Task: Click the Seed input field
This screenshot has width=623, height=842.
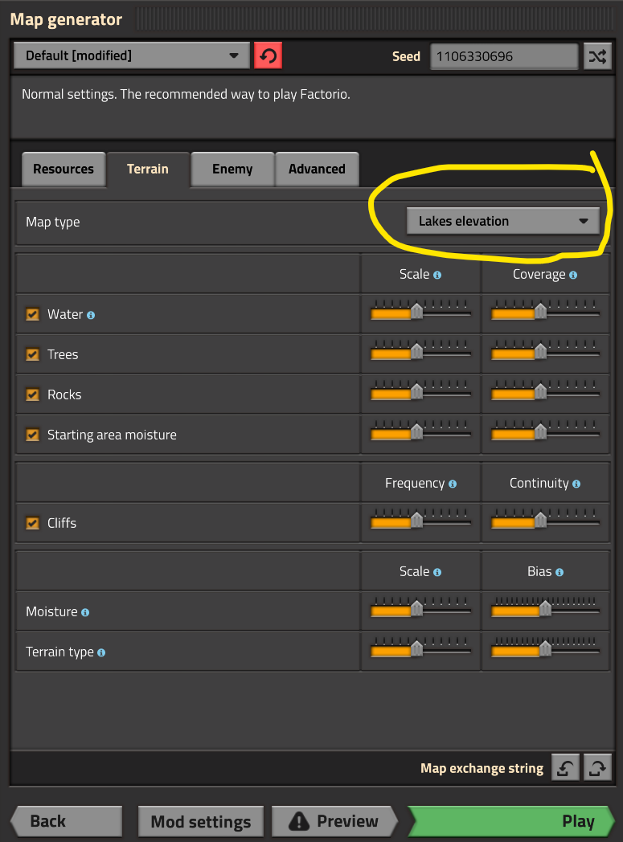Action: (504, 56)
